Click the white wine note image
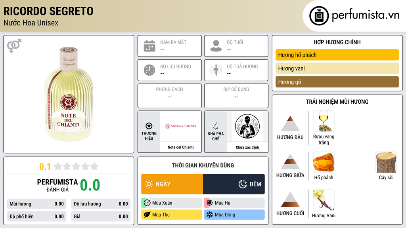Screen dimensions: 406x228 pyautogui.click(x=324, y=122)
